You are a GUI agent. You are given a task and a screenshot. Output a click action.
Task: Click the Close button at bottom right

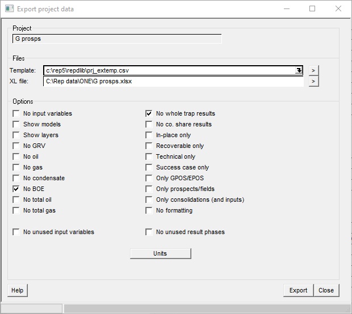tap(326, 290)
